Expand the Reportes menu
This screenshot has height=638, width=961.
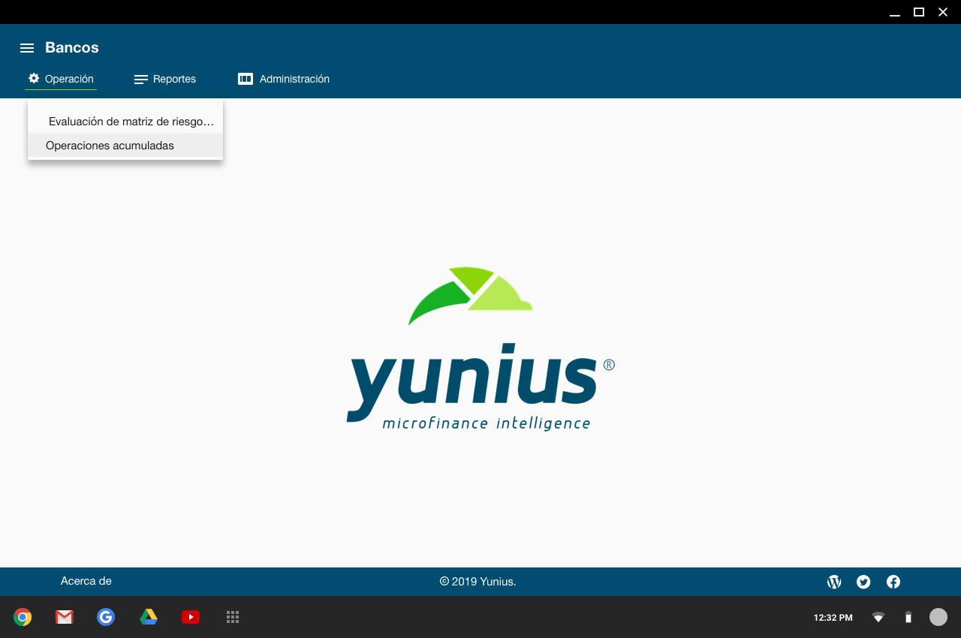[x=174, y=79]
